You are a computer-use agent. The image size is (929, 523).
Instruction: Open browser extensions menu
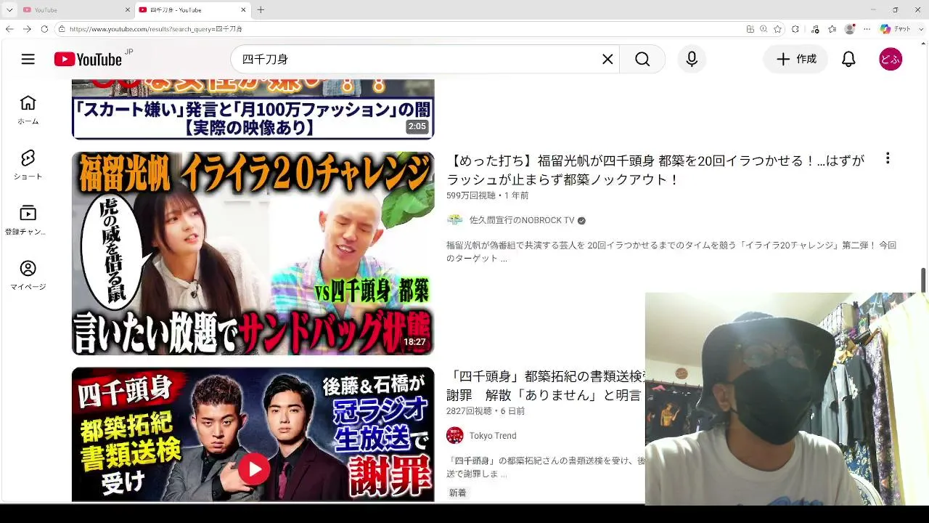tap(795, 29)
